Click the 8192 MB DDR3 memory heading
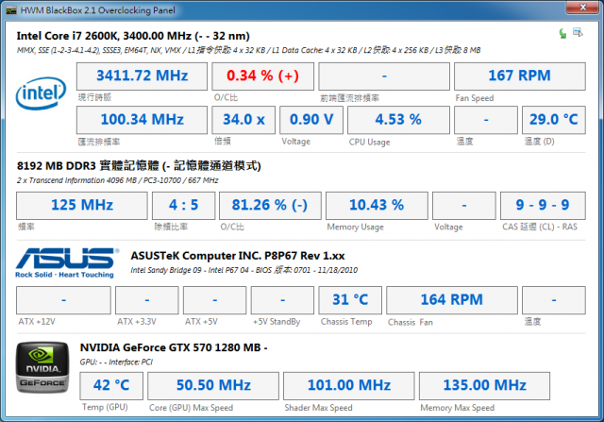Viewport: 604px width, 422px height. click(139, 166)
